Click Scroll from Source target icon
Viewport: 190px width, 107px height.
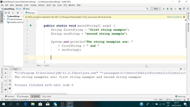[x=9, y=13]
